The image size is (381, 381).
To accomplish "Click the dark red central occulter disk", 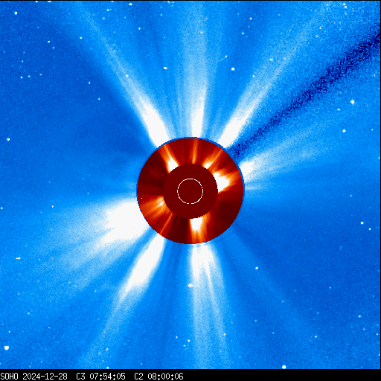I will point(190,191).
